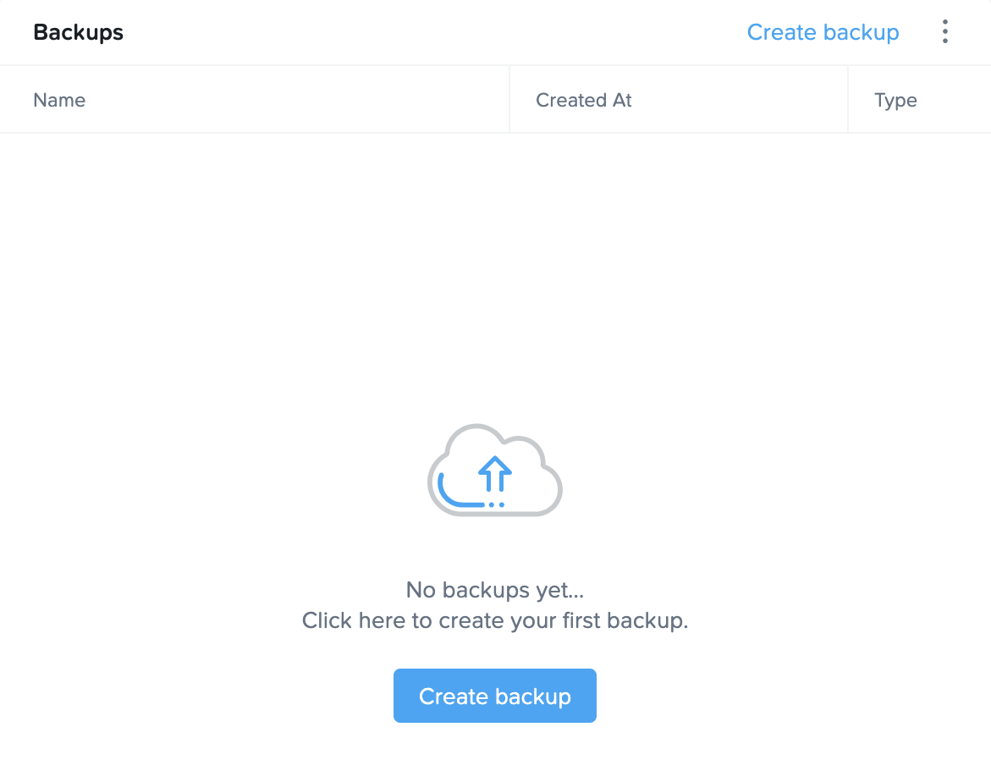Click the vertical ellipsis in the top bar

(x=944, y=31)
